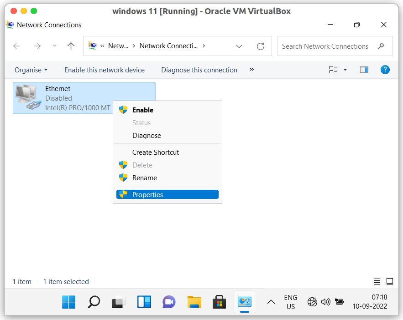This screenshot has height=320, width=403.
Task: Select Properties in the context menu
Action: pyautogui.click(x=147, y=194)
